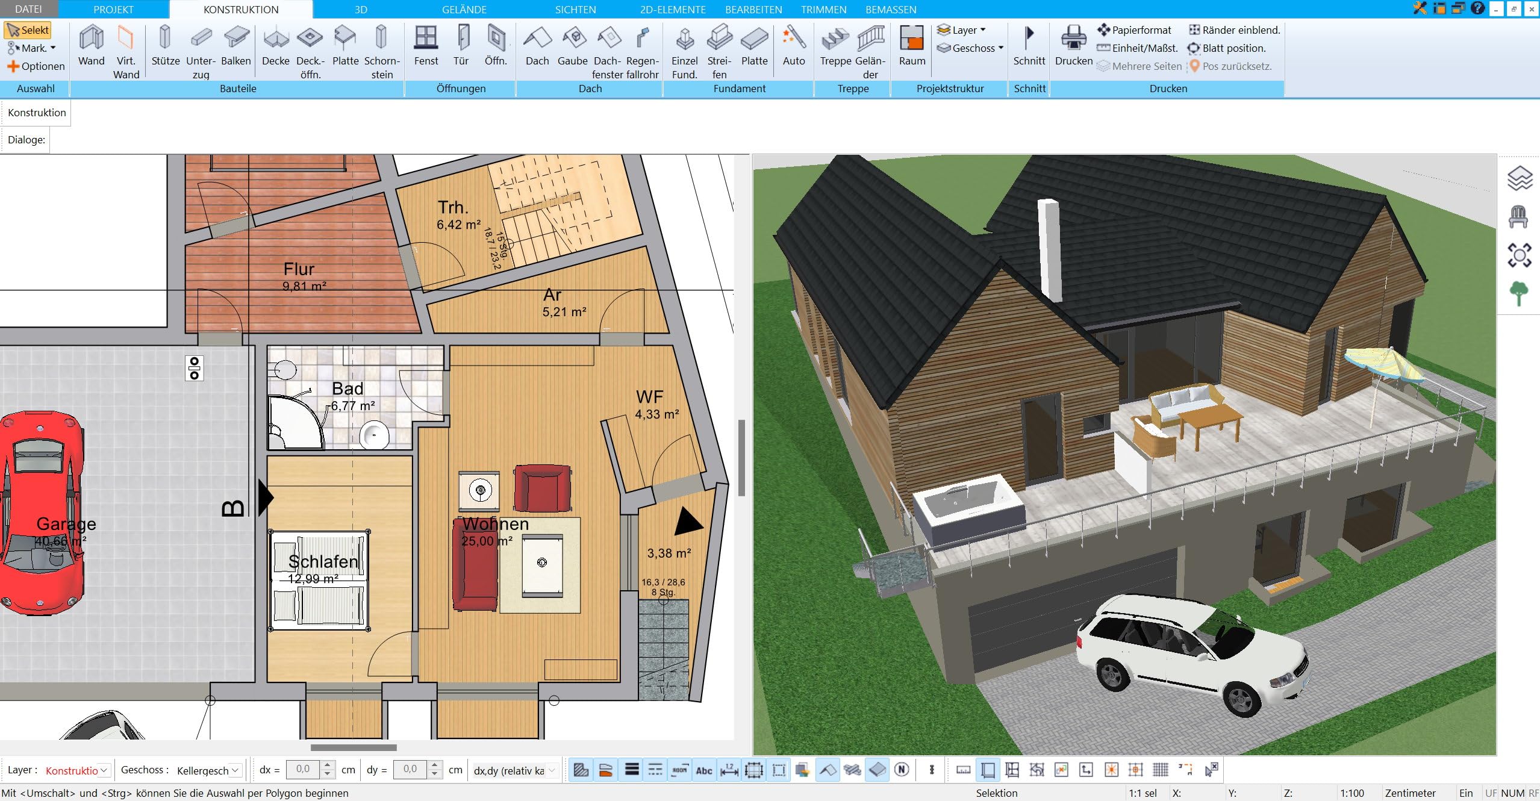Increase the dx value stepper

click(328, 765)
